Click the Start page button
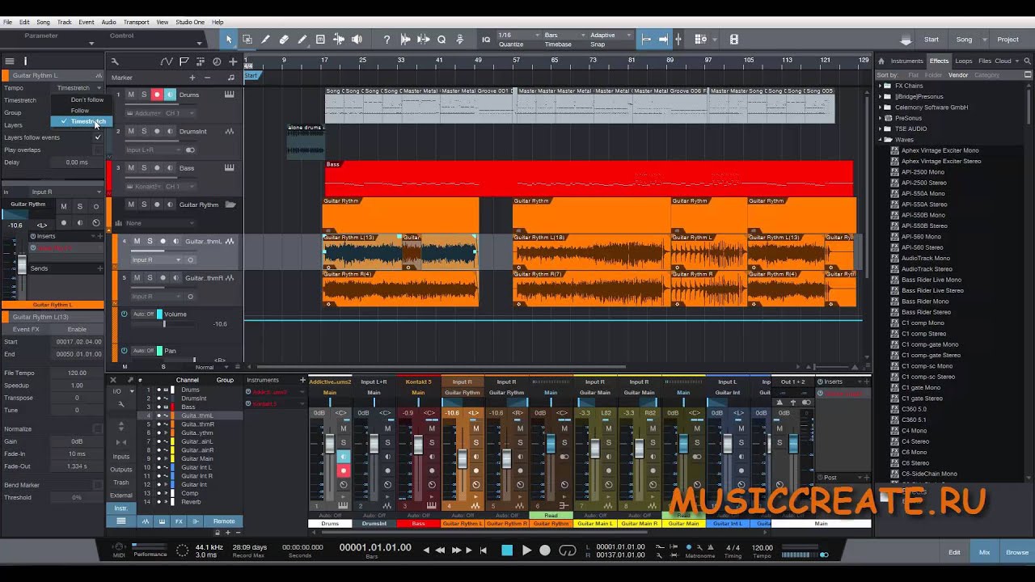This screenshot has height=582, width=1035. coord(931,40)
